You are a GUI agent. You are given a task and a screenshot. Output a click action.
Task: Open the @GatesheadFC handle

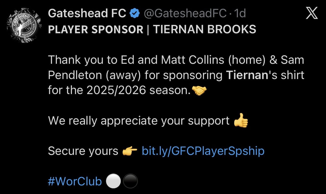185,13
